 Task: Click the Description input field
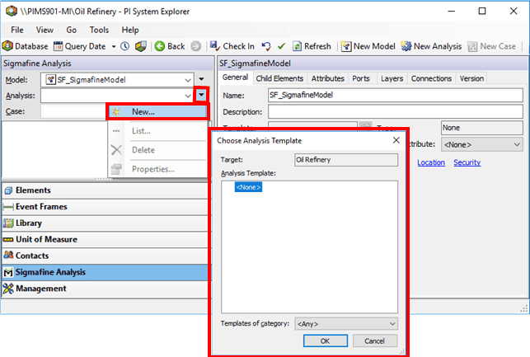(396, 111)
